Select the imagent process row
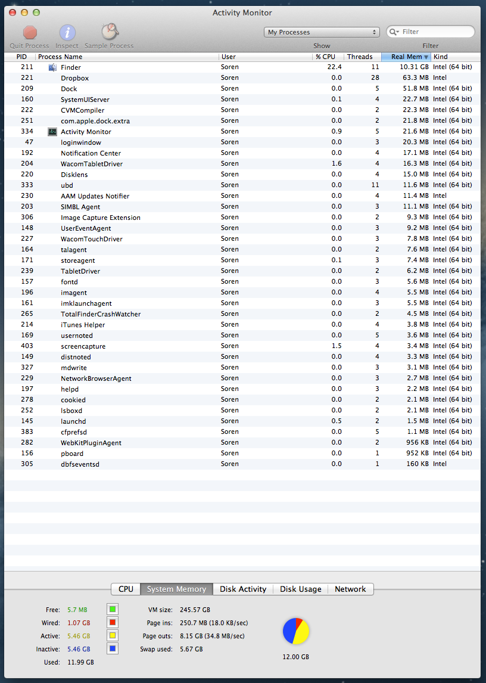This screenshot has width=486, height=683. [242, 292]
